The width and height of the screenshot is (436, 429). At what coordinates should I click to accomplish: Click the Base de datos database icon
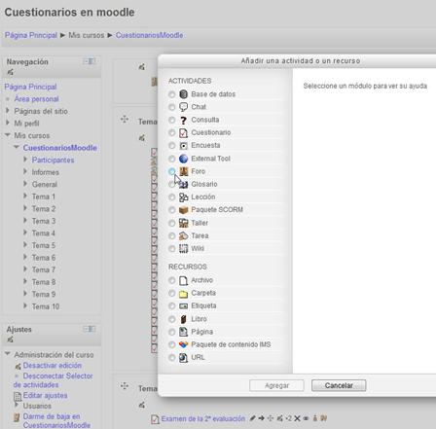tap(183, 94)
